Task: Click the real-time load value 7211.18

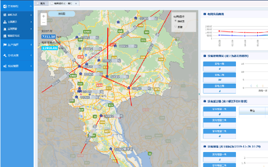Action: pyautogui.click(x=49, y=36)
